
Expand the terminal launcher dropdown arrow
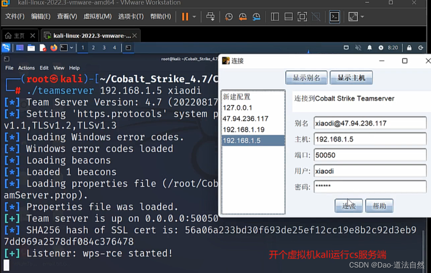click(72, 48)
